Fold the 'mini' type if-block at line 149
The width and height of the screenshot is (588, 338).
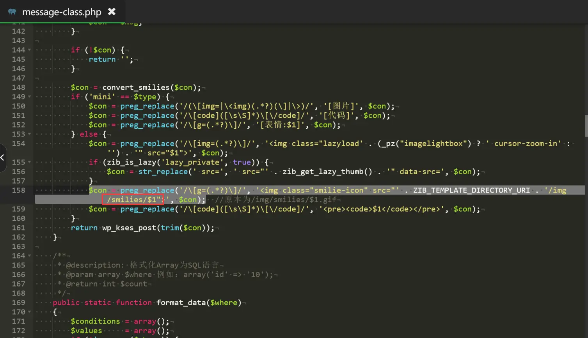[x=29, y=97]
